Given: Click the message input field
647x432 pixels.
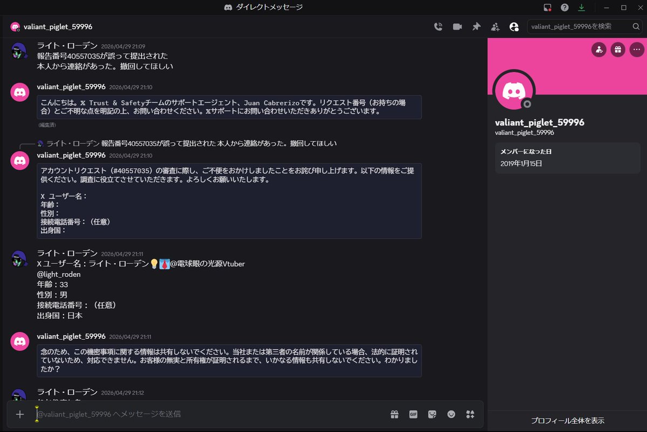Looking at the screenshot, I should click(210, 414).
